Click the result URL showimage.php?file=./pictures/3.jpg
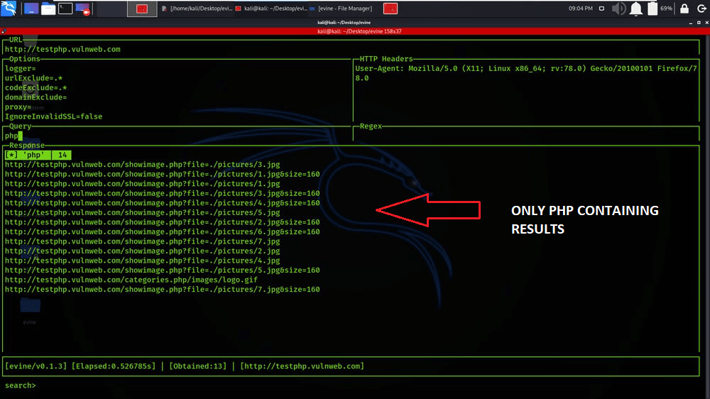Screen dimensions: 710x399 [142, 165]
